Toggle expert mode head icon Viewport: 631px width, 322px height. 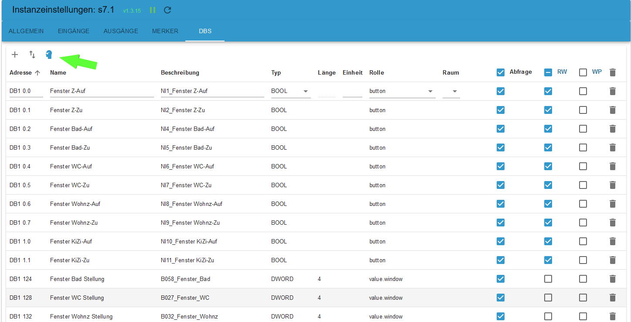(49, 55)
